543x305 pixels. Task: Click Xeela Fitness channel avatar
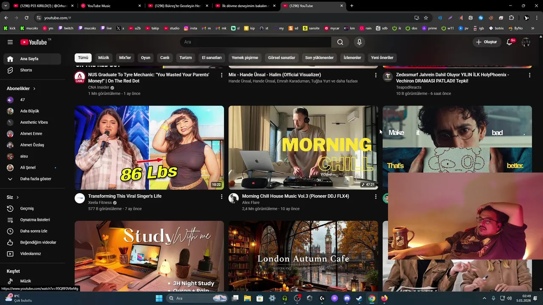80,198
